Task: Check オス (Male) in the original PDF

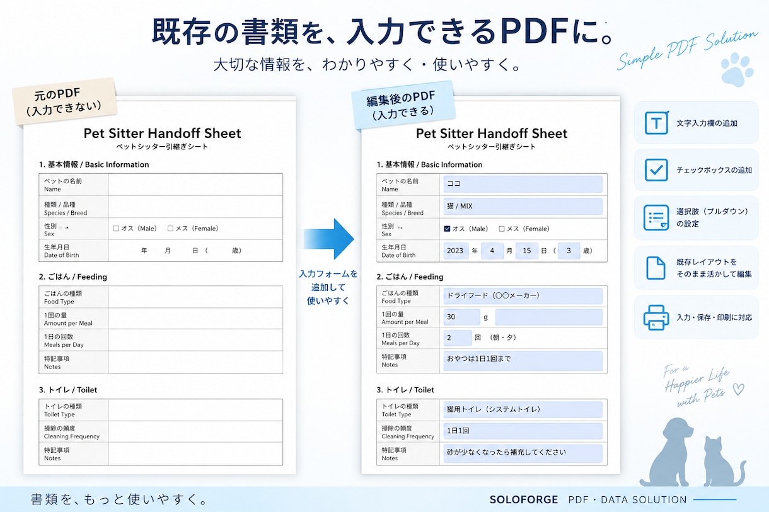Action: point(116,229)
